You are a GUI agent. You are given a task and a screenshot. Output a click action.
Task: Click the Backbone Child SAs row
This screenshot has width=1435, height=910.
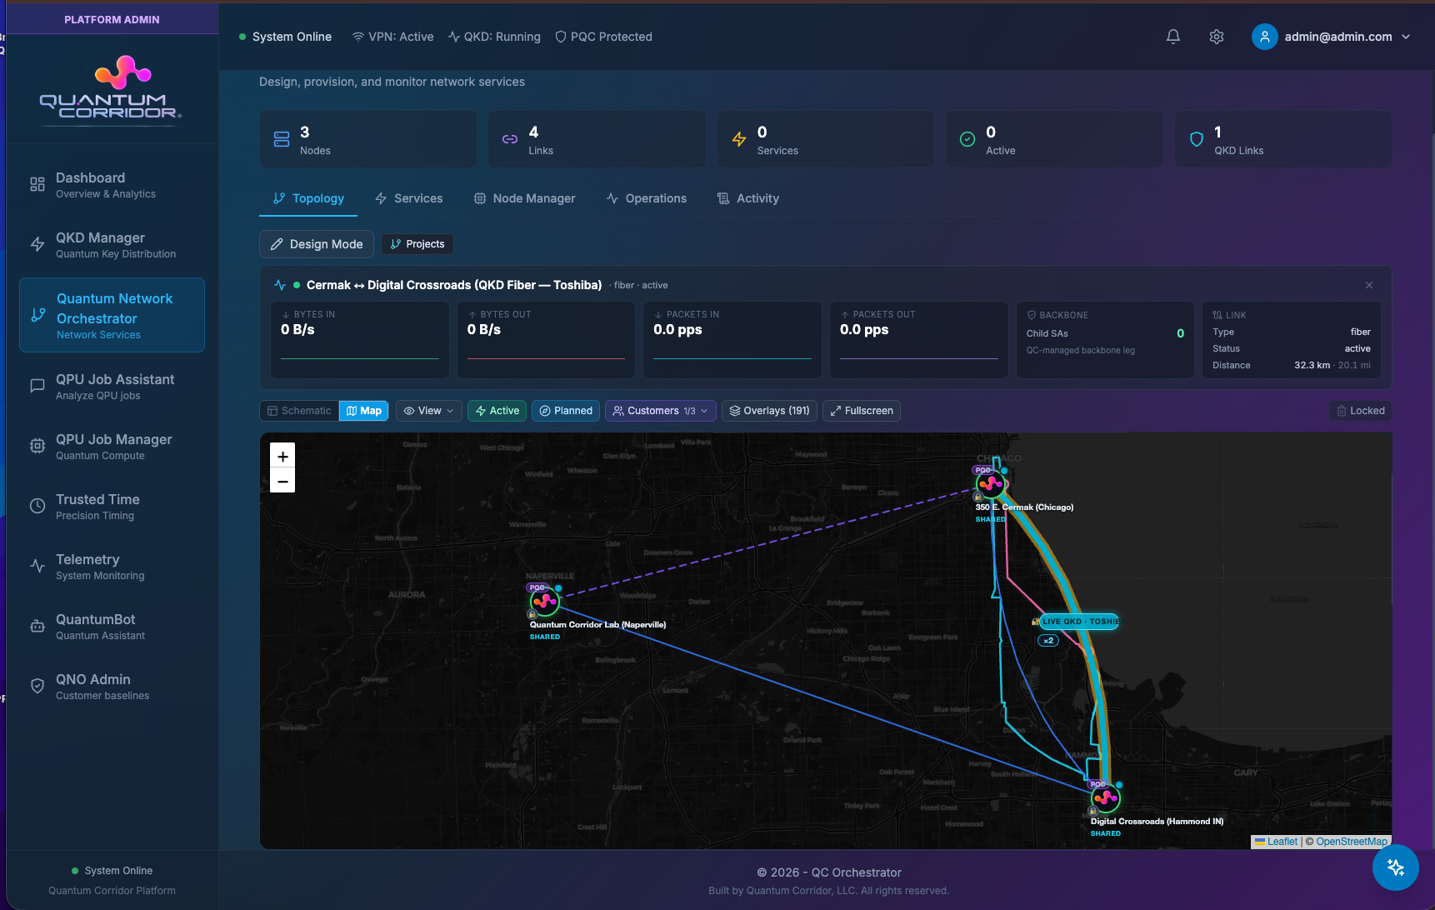(1105, 333)
